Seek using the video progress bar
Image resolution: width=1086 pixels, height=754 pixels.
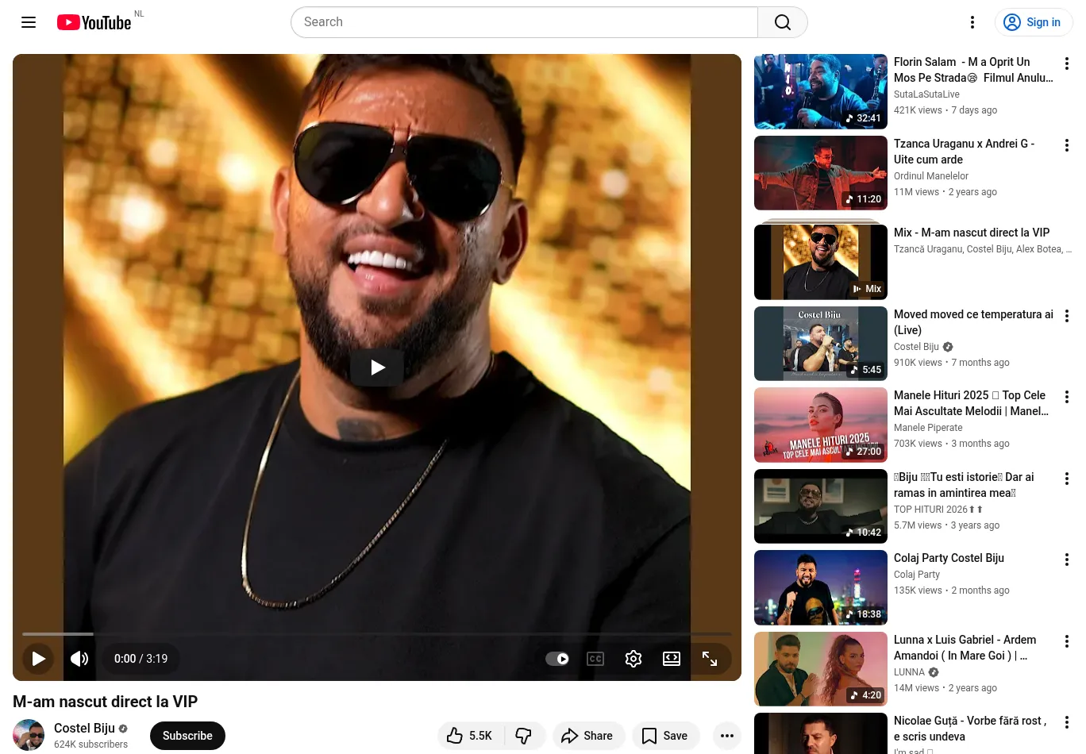(x=377, y=634)
